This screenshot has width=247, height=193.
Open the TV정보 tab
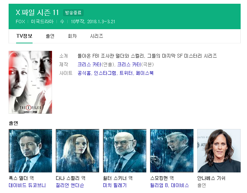[24, 36]
